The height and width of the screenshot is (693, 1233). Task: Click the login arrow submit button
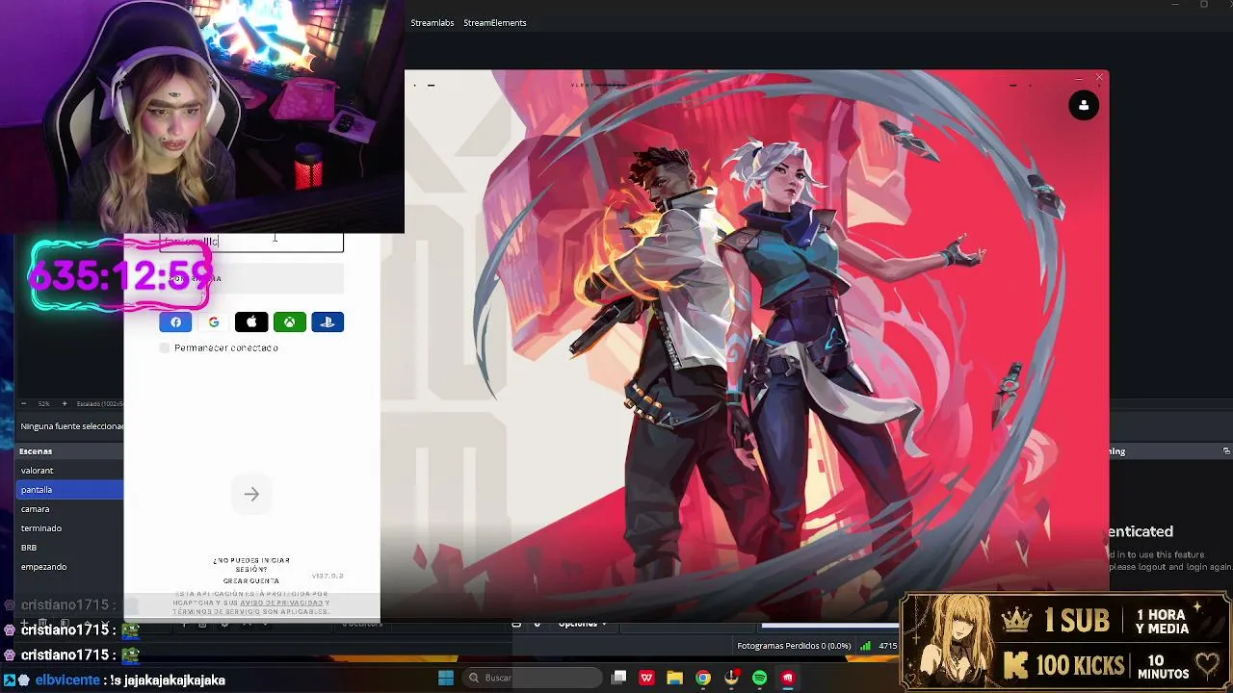click(x=251, y=495)
